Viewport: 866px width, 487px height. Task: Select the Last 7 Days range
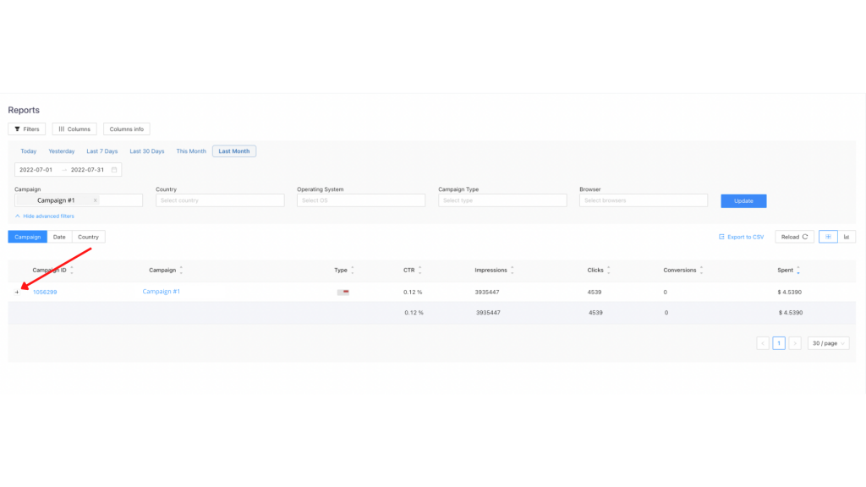tap(101, 151)
